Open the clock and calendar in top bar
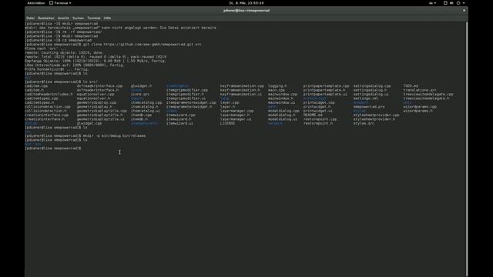Screen dimensions: 493x277 pyautogui.click(x=246, y=3)
